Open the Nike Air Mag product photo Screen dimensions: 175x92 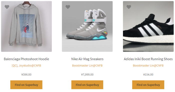point(87,26)
